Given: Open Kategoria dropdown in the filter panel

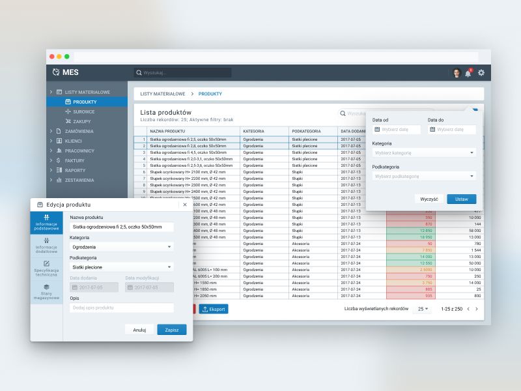Looking at the screenshot, I should click(423, 152).
